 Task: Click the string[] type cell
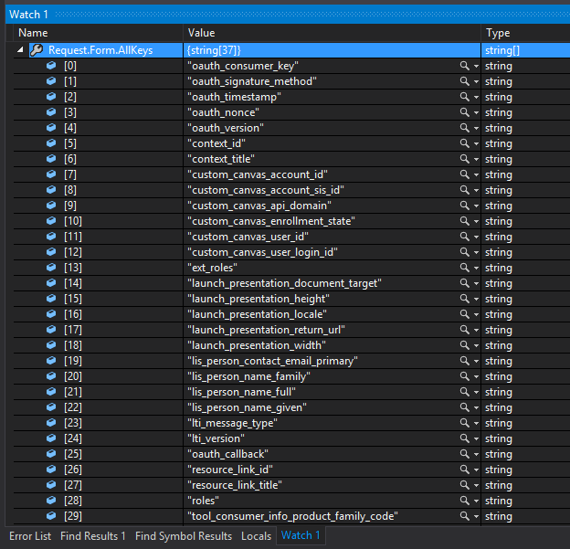525,50
